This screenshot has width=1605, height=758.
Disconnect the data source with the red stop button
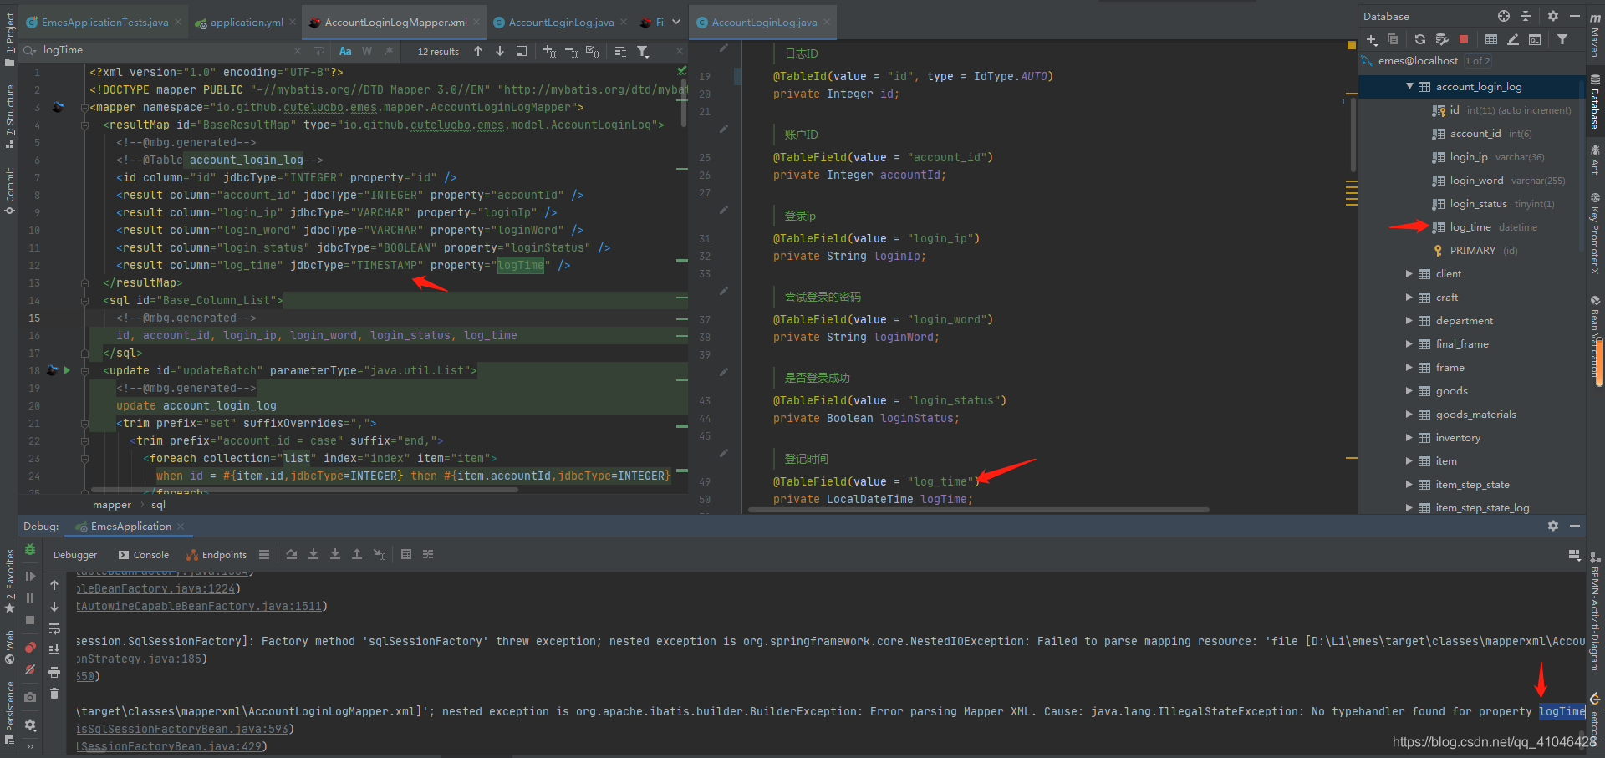pyautogui.click(x=1464, y=39)
